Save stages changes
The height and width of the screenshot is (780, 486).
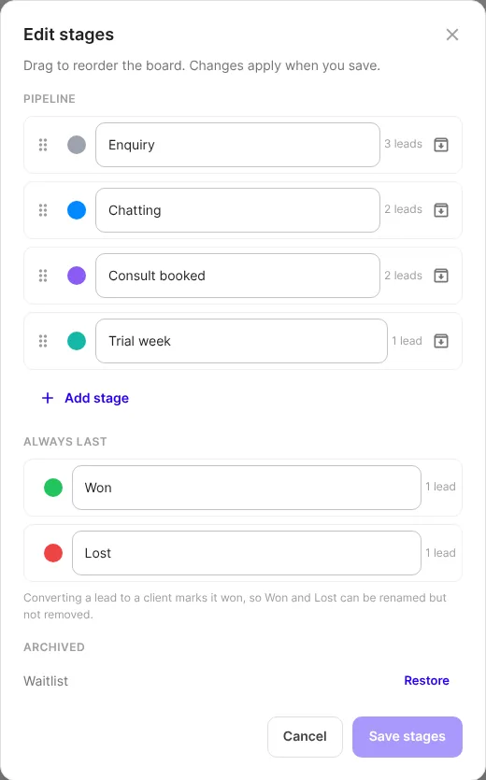click(x=407, y=737)
